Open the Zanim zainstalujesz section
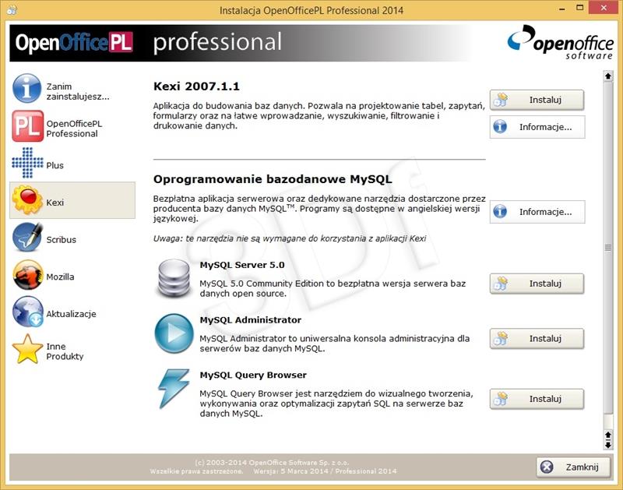Image resolution: width=623 pixels, height=490 pixels. coord(77,91)
